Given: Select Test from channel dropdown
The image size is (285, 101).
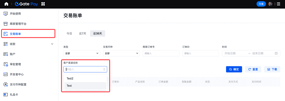Looking at the screenshot, I should pyautogui.click(x=85, y=85).
